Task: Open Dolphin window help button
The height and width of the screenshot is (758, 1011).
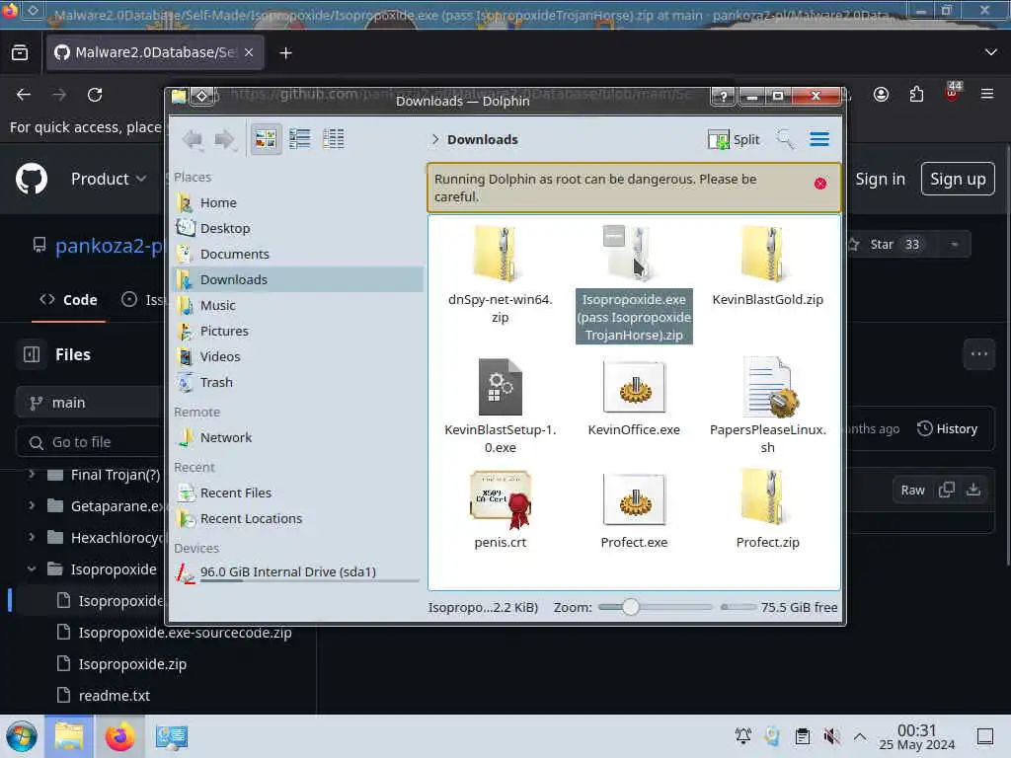Action: pyautogui.click(x=724, y=97)
